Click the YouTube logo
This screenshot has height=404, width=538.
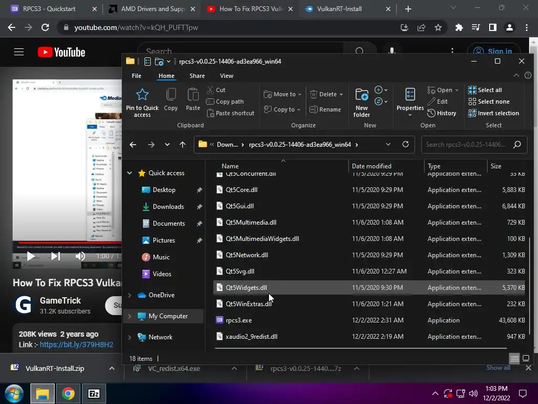pyautogui.click(x=61, y=52)
